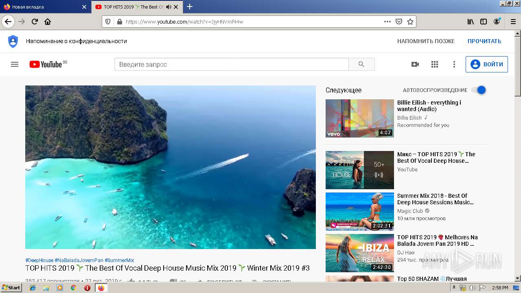The width and height of the screenshot is (521, 293).
Task: Click the YouTube search magnifier button
Action: point(361,64)
